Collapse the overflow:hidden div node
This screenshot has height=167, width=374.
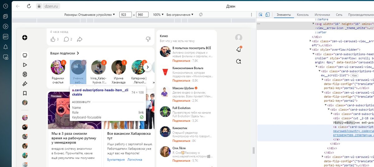point(310,50)
